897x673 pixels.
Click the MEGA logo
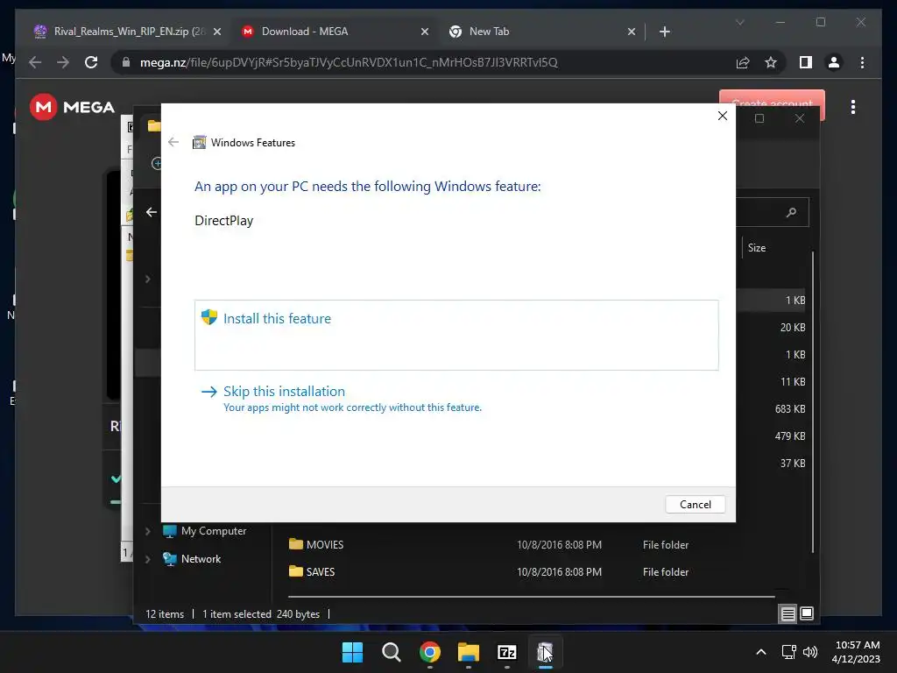(72, 106)
